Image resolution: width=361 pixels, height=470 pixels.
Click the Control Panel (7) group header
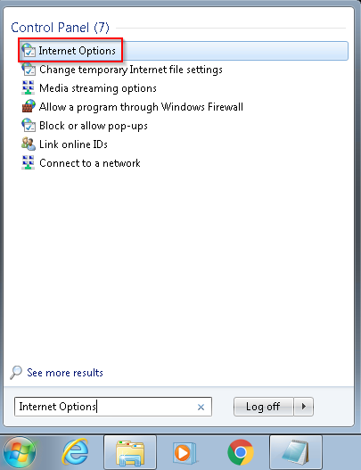click(x=61, y=28)
